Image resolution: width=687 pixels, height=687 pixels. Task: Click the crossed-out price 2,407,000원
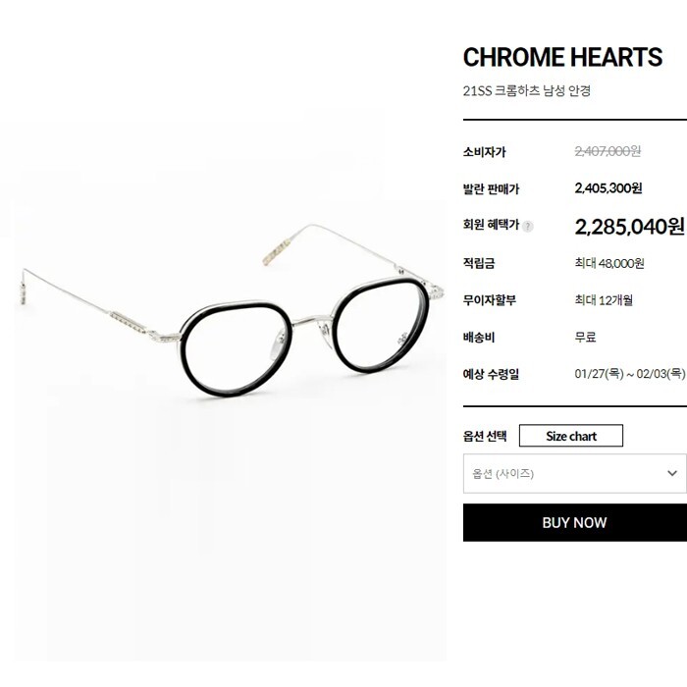608,151
